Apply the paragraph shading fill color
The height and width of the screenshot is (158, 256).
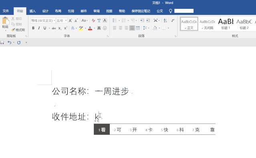[155, 28]
